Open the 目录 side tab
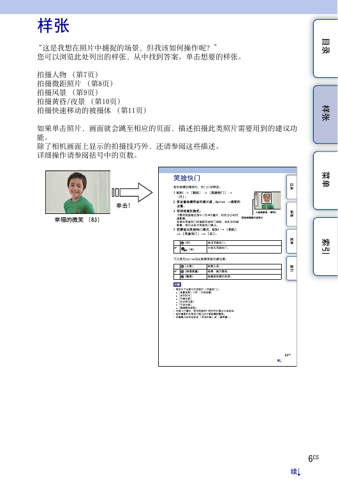Image resolution: width=338 pixels, height=481 pixels. click(x=325, y=49)
